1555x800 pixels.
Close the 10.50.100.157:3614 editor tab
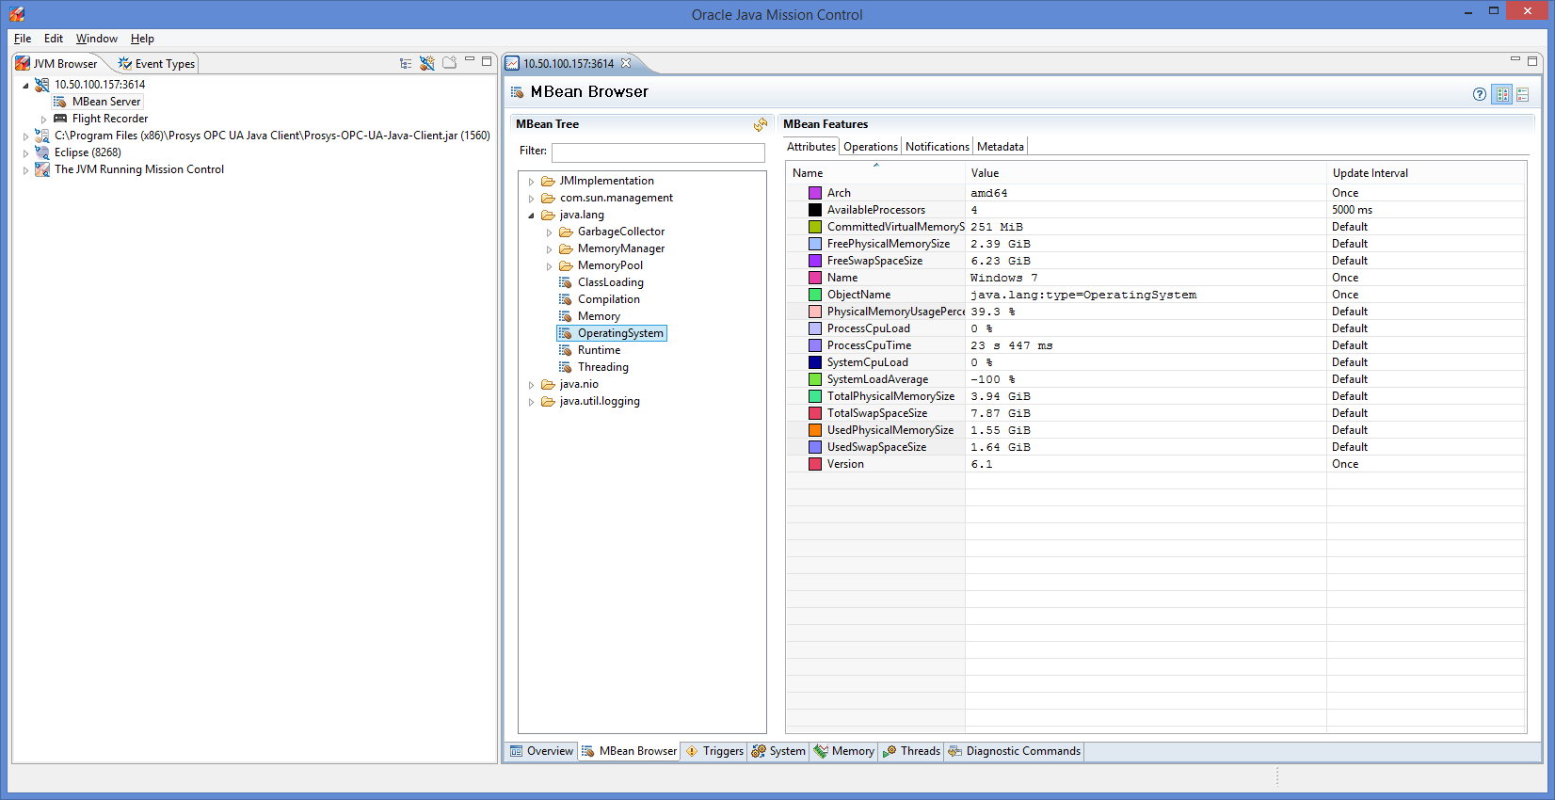626,63
